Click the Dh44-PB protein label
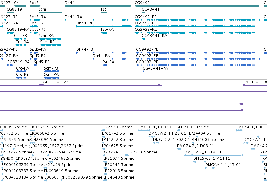267x182 pixels. [x=84, y=49]
